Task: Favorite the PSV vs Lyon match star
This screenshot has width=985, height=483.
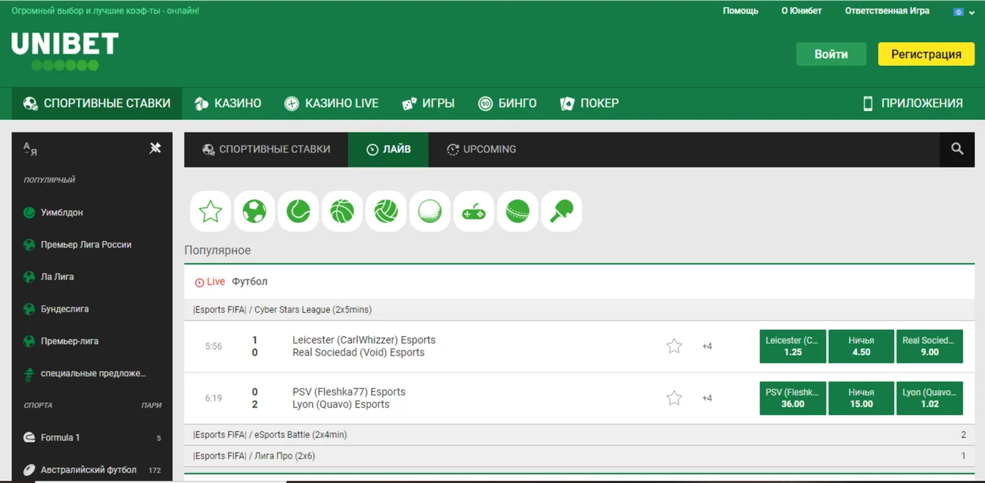Action: pyautogui.click(x=674, y=398)
